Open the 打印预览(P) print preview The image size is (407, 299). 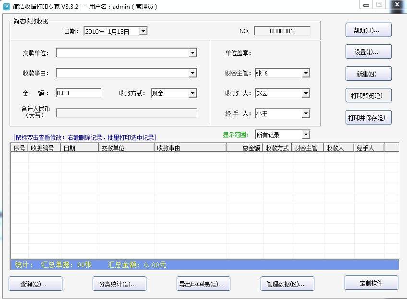click(368, 95)
